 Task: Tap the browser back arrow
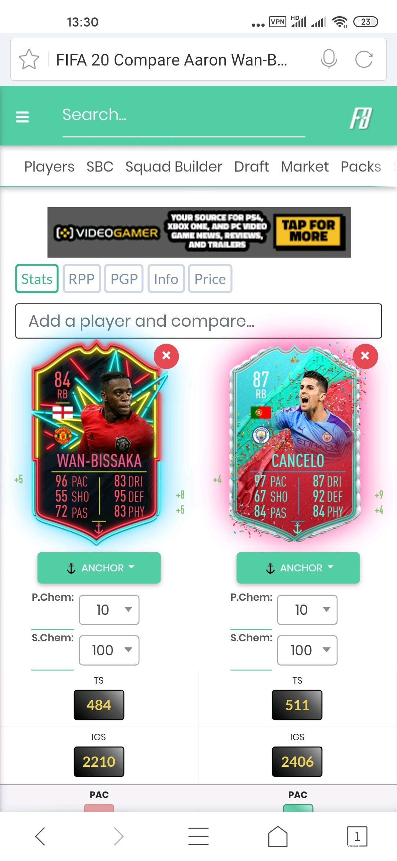(x=40, y=836)
